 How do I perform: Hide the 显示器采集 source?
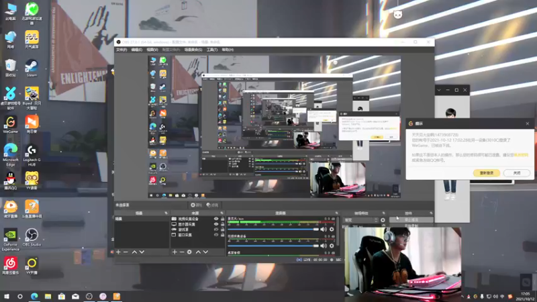(x=216, y=224)
